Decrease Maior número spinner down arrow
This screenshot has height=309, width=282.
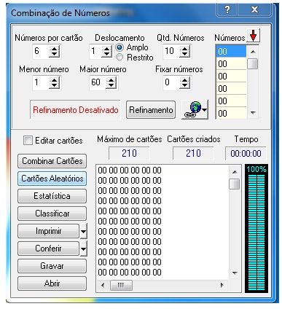coord(111,86)
